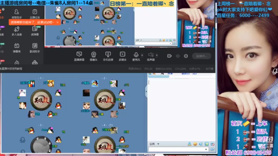Join table 4 via its center emblem
Image resolution: width=278 pixels, height=156 pixels.
(x=105, y=145)
